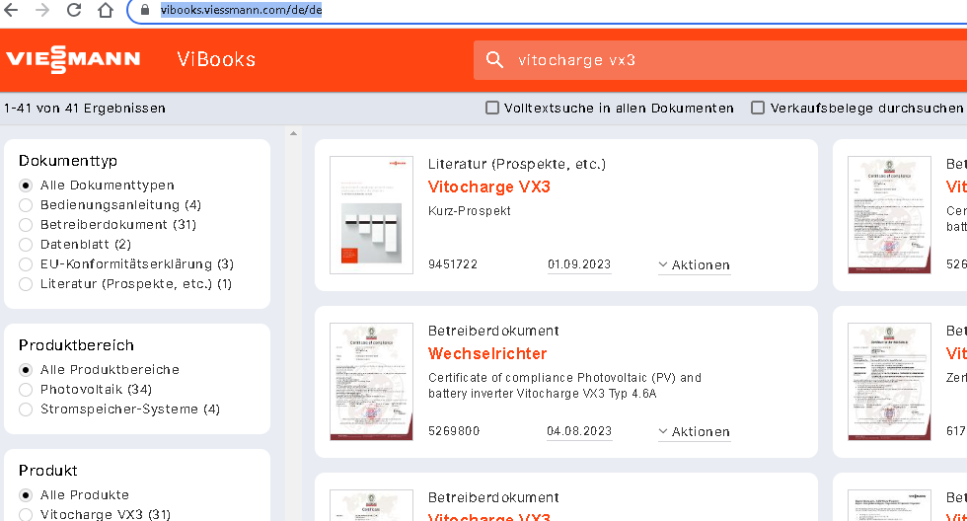Click the search magnifier icon
Viewport: 967px width, 521px height.
tap(494, 60)
